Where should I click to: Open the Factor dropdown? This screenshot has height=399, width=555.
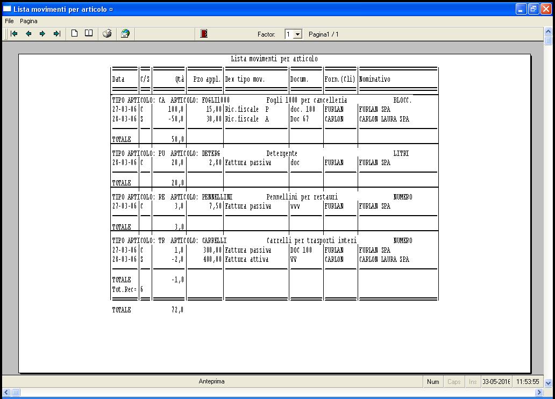click(298, 34)
